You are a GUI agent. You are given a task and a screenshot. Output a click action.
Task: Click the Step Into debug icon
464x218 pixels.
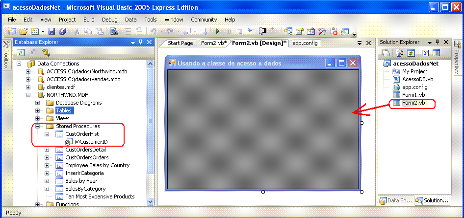pos(251,31)
